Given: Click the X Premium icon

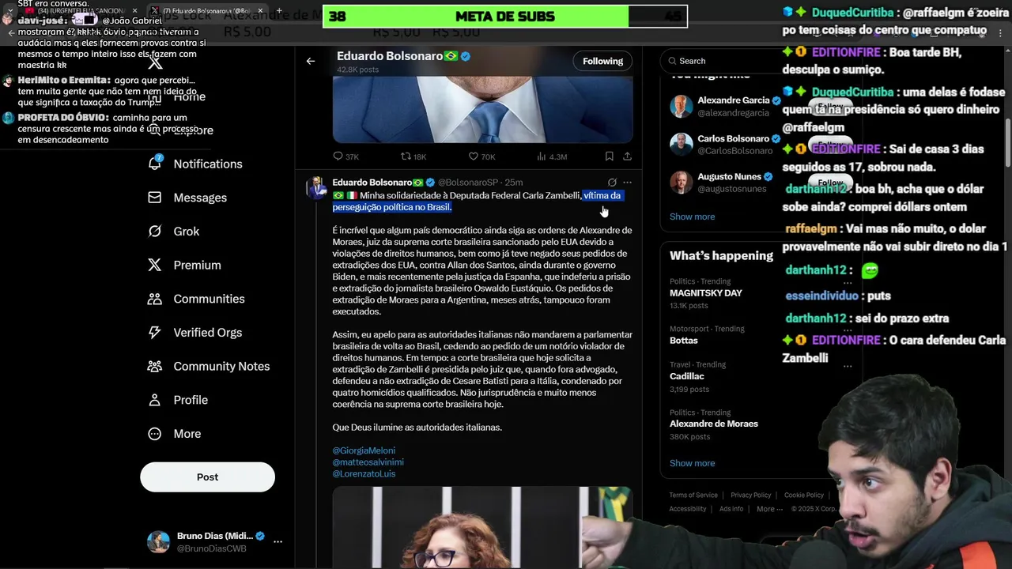Looking at the screenshot, I should [x=155, y=265].
